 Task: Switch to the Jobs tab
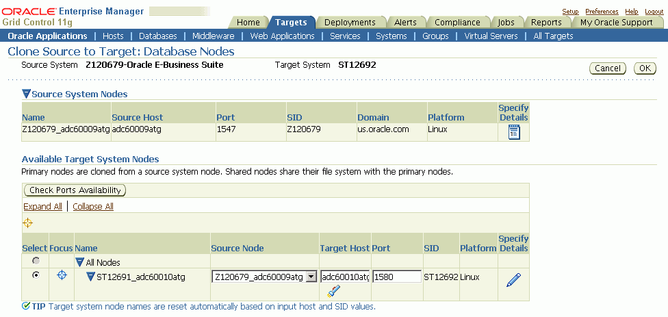506,23
